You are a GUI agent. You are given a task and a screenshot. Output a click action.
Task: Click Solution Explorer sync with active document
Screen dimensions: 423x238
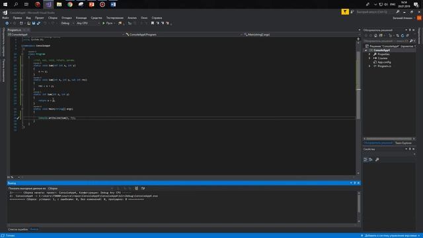398,36
